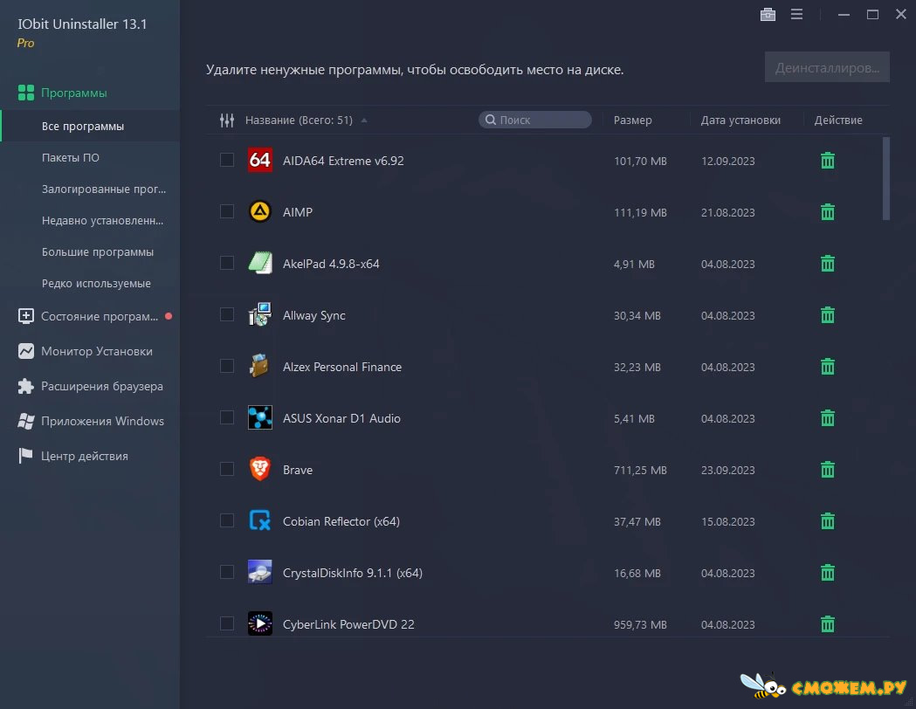Viewport: 916px width, 709px height.
Task: Click install date 23.09.2023
Action: 728,470
